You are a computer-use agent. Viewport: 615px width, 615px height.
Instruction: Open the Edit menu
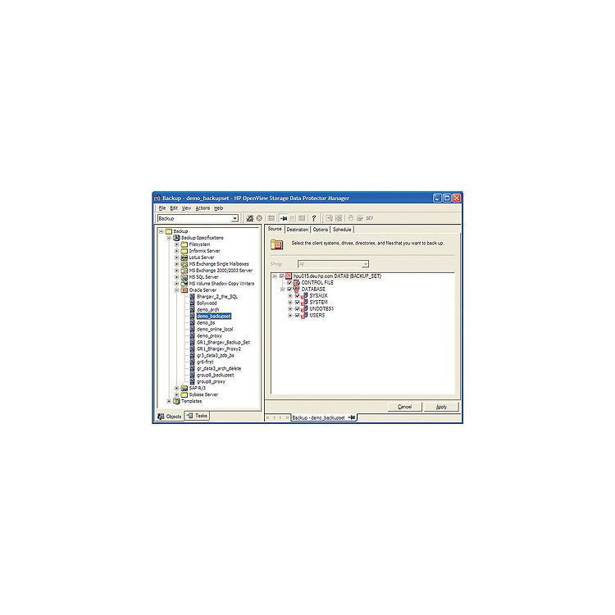[174, 208]
